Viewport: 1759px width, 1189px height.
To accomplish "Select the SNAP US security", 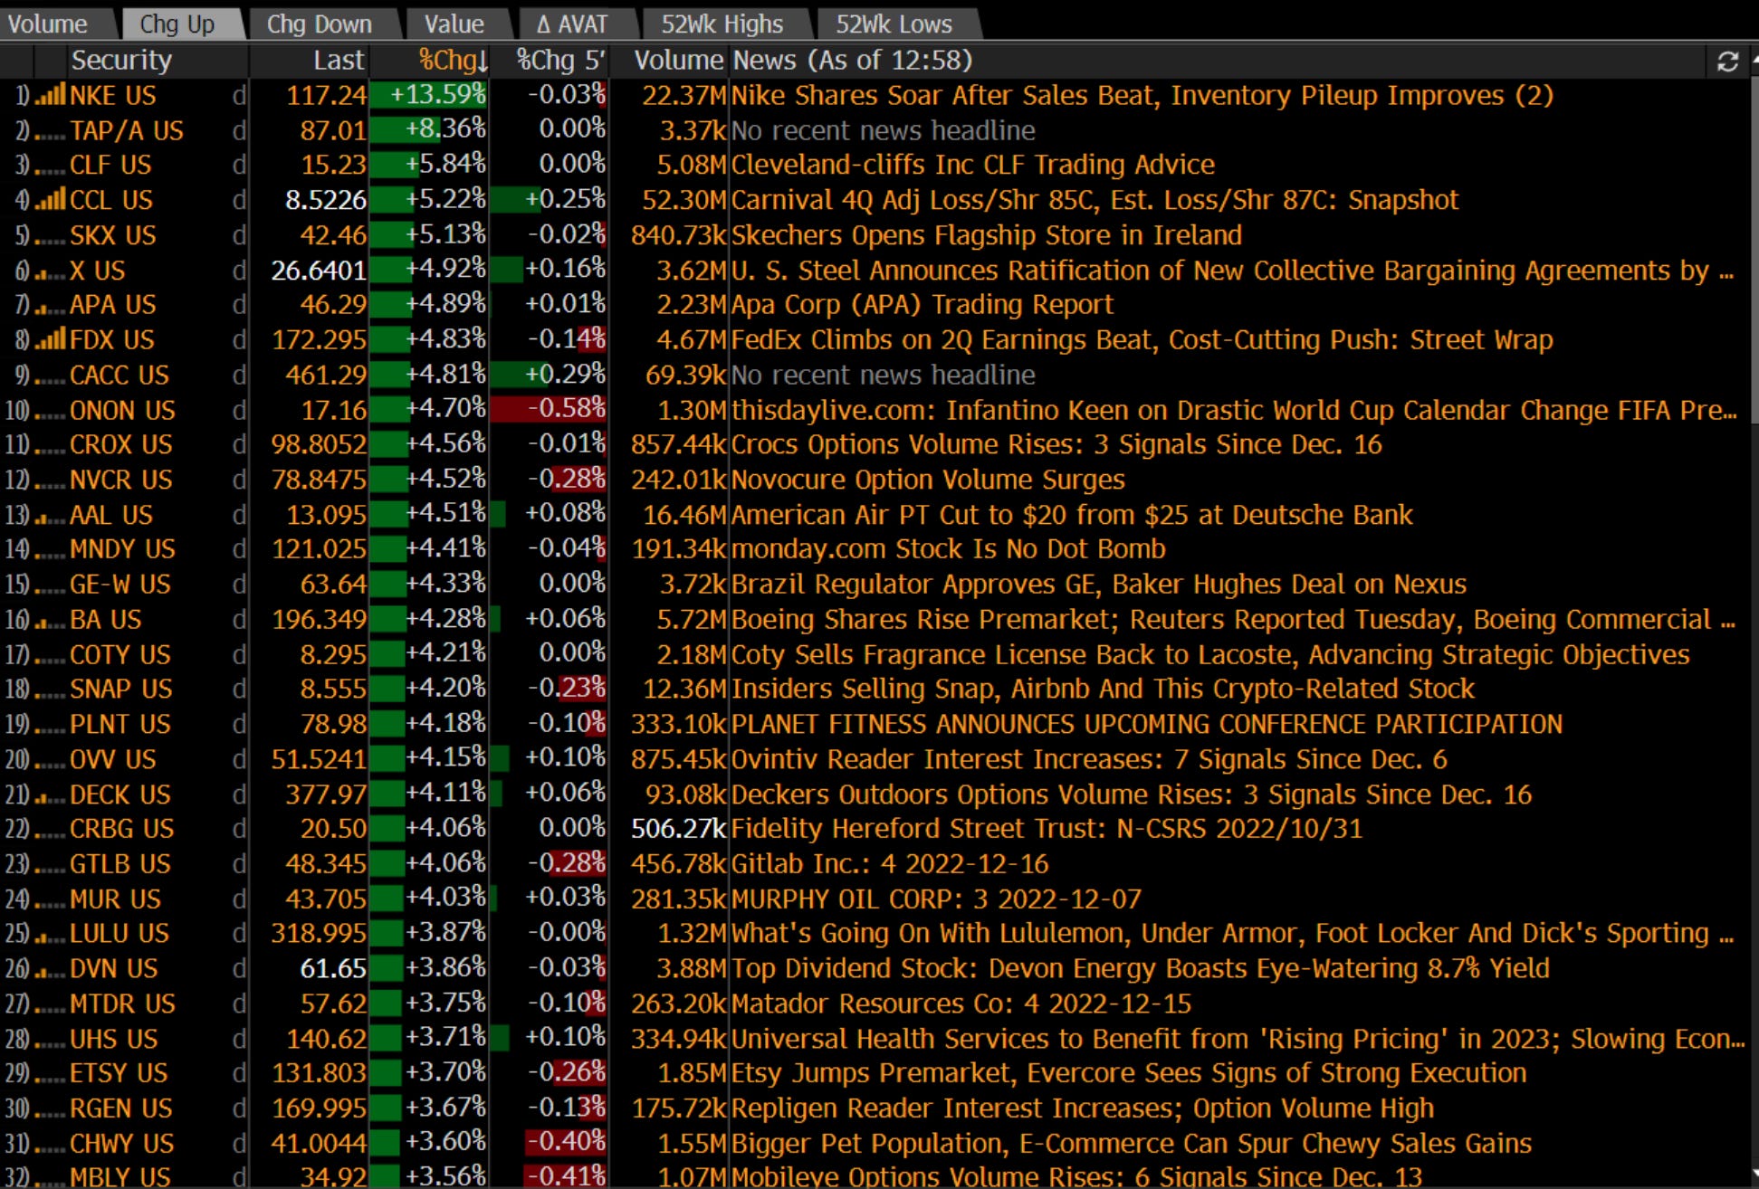I will [x=120, y=690].
